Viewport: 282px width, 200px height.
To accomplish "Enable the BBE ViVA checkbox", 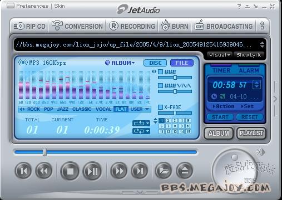I will click(x=161, y=85).
